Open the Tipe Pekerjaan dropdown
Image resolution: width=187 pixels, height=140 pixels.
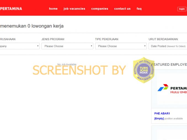[121, 46]
